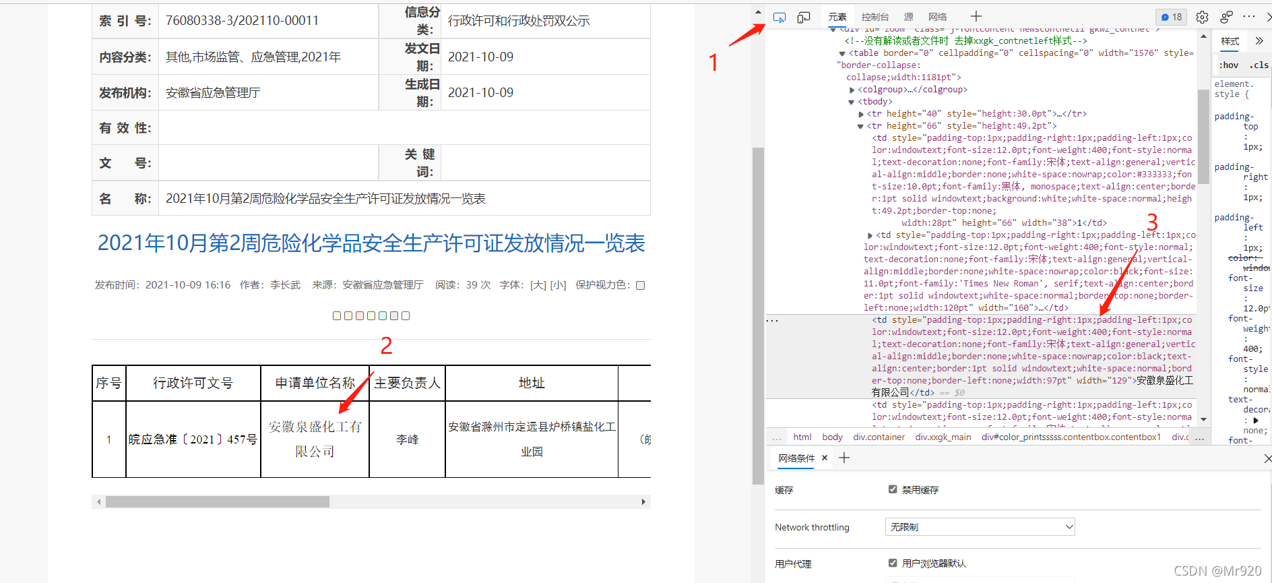This screenshot has height=583, width=1272.
Task: Switch to the 元素 tab
Action: tap(837, 18)
